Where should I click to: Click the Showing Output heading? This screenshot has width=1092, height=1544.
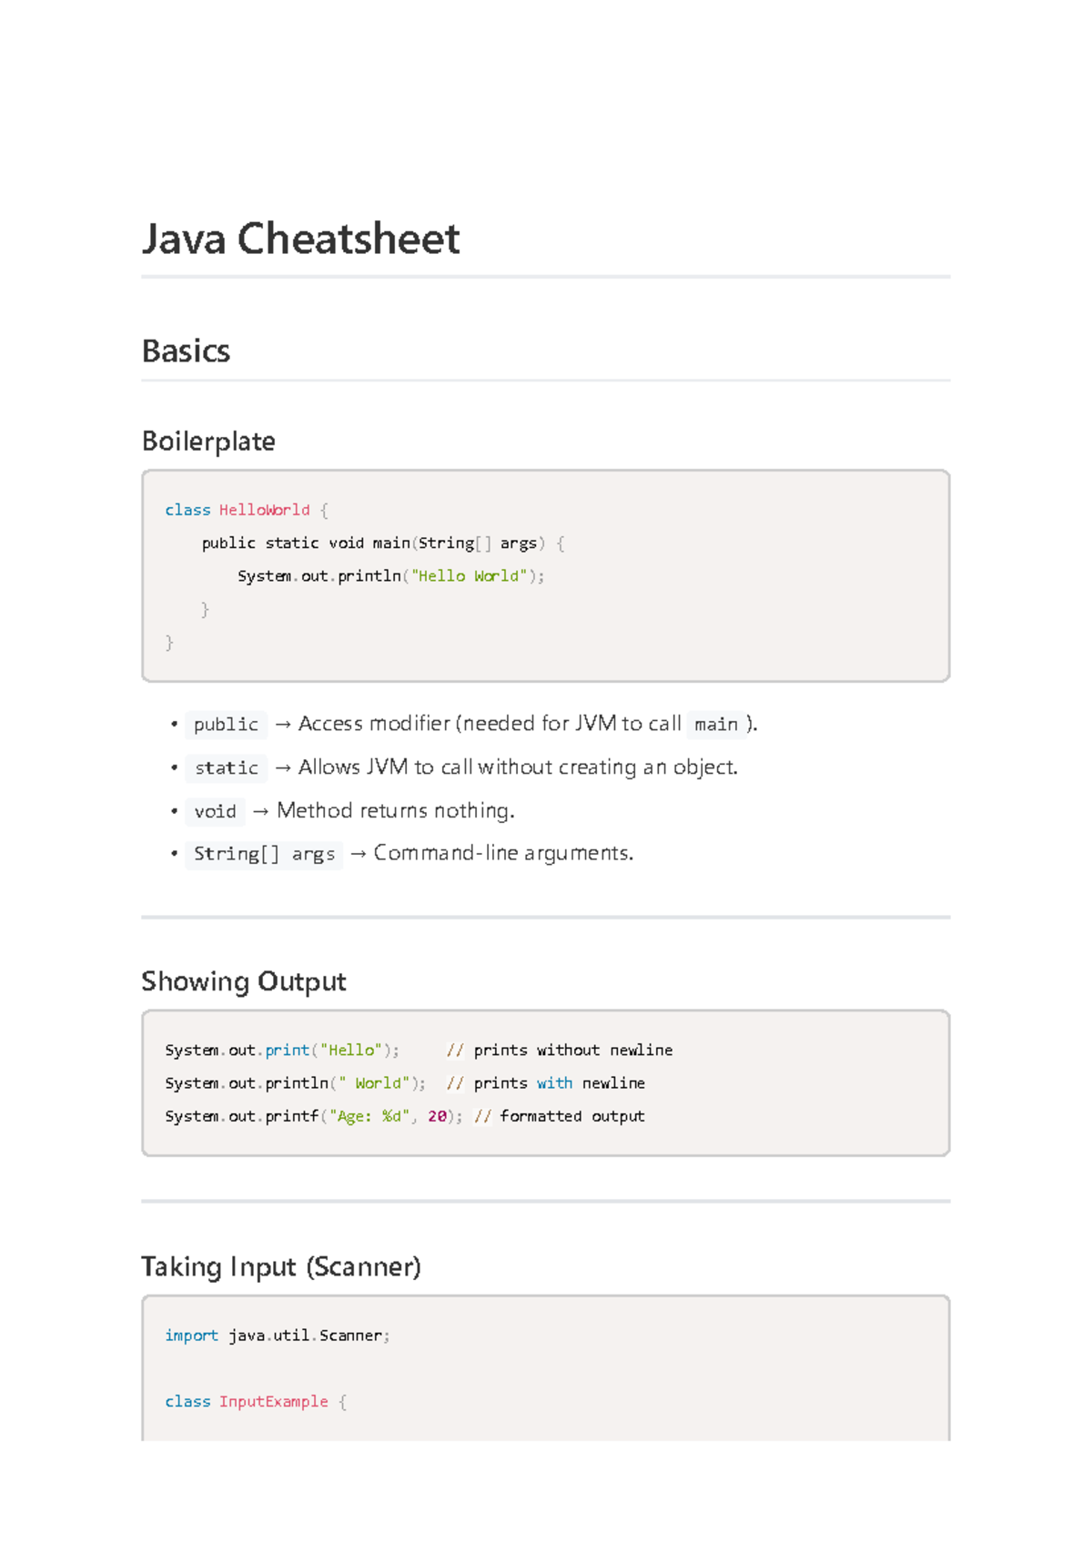[x=244, y=981]
